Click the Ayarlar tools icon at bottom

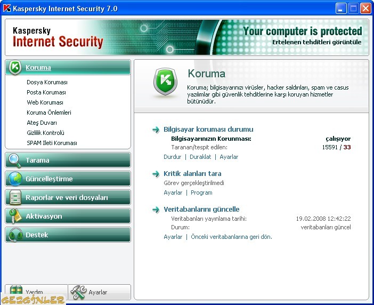tap(78, 292)
